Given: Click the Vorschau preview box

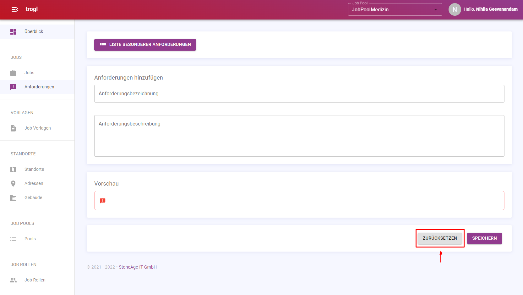Looking at the screenshot, I should (299, 200).
